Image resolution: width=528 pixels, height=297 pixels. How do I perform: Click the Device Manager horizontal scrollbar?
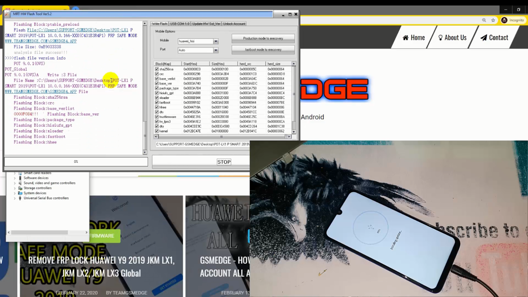pyautogui.click(x=48, y=232)
